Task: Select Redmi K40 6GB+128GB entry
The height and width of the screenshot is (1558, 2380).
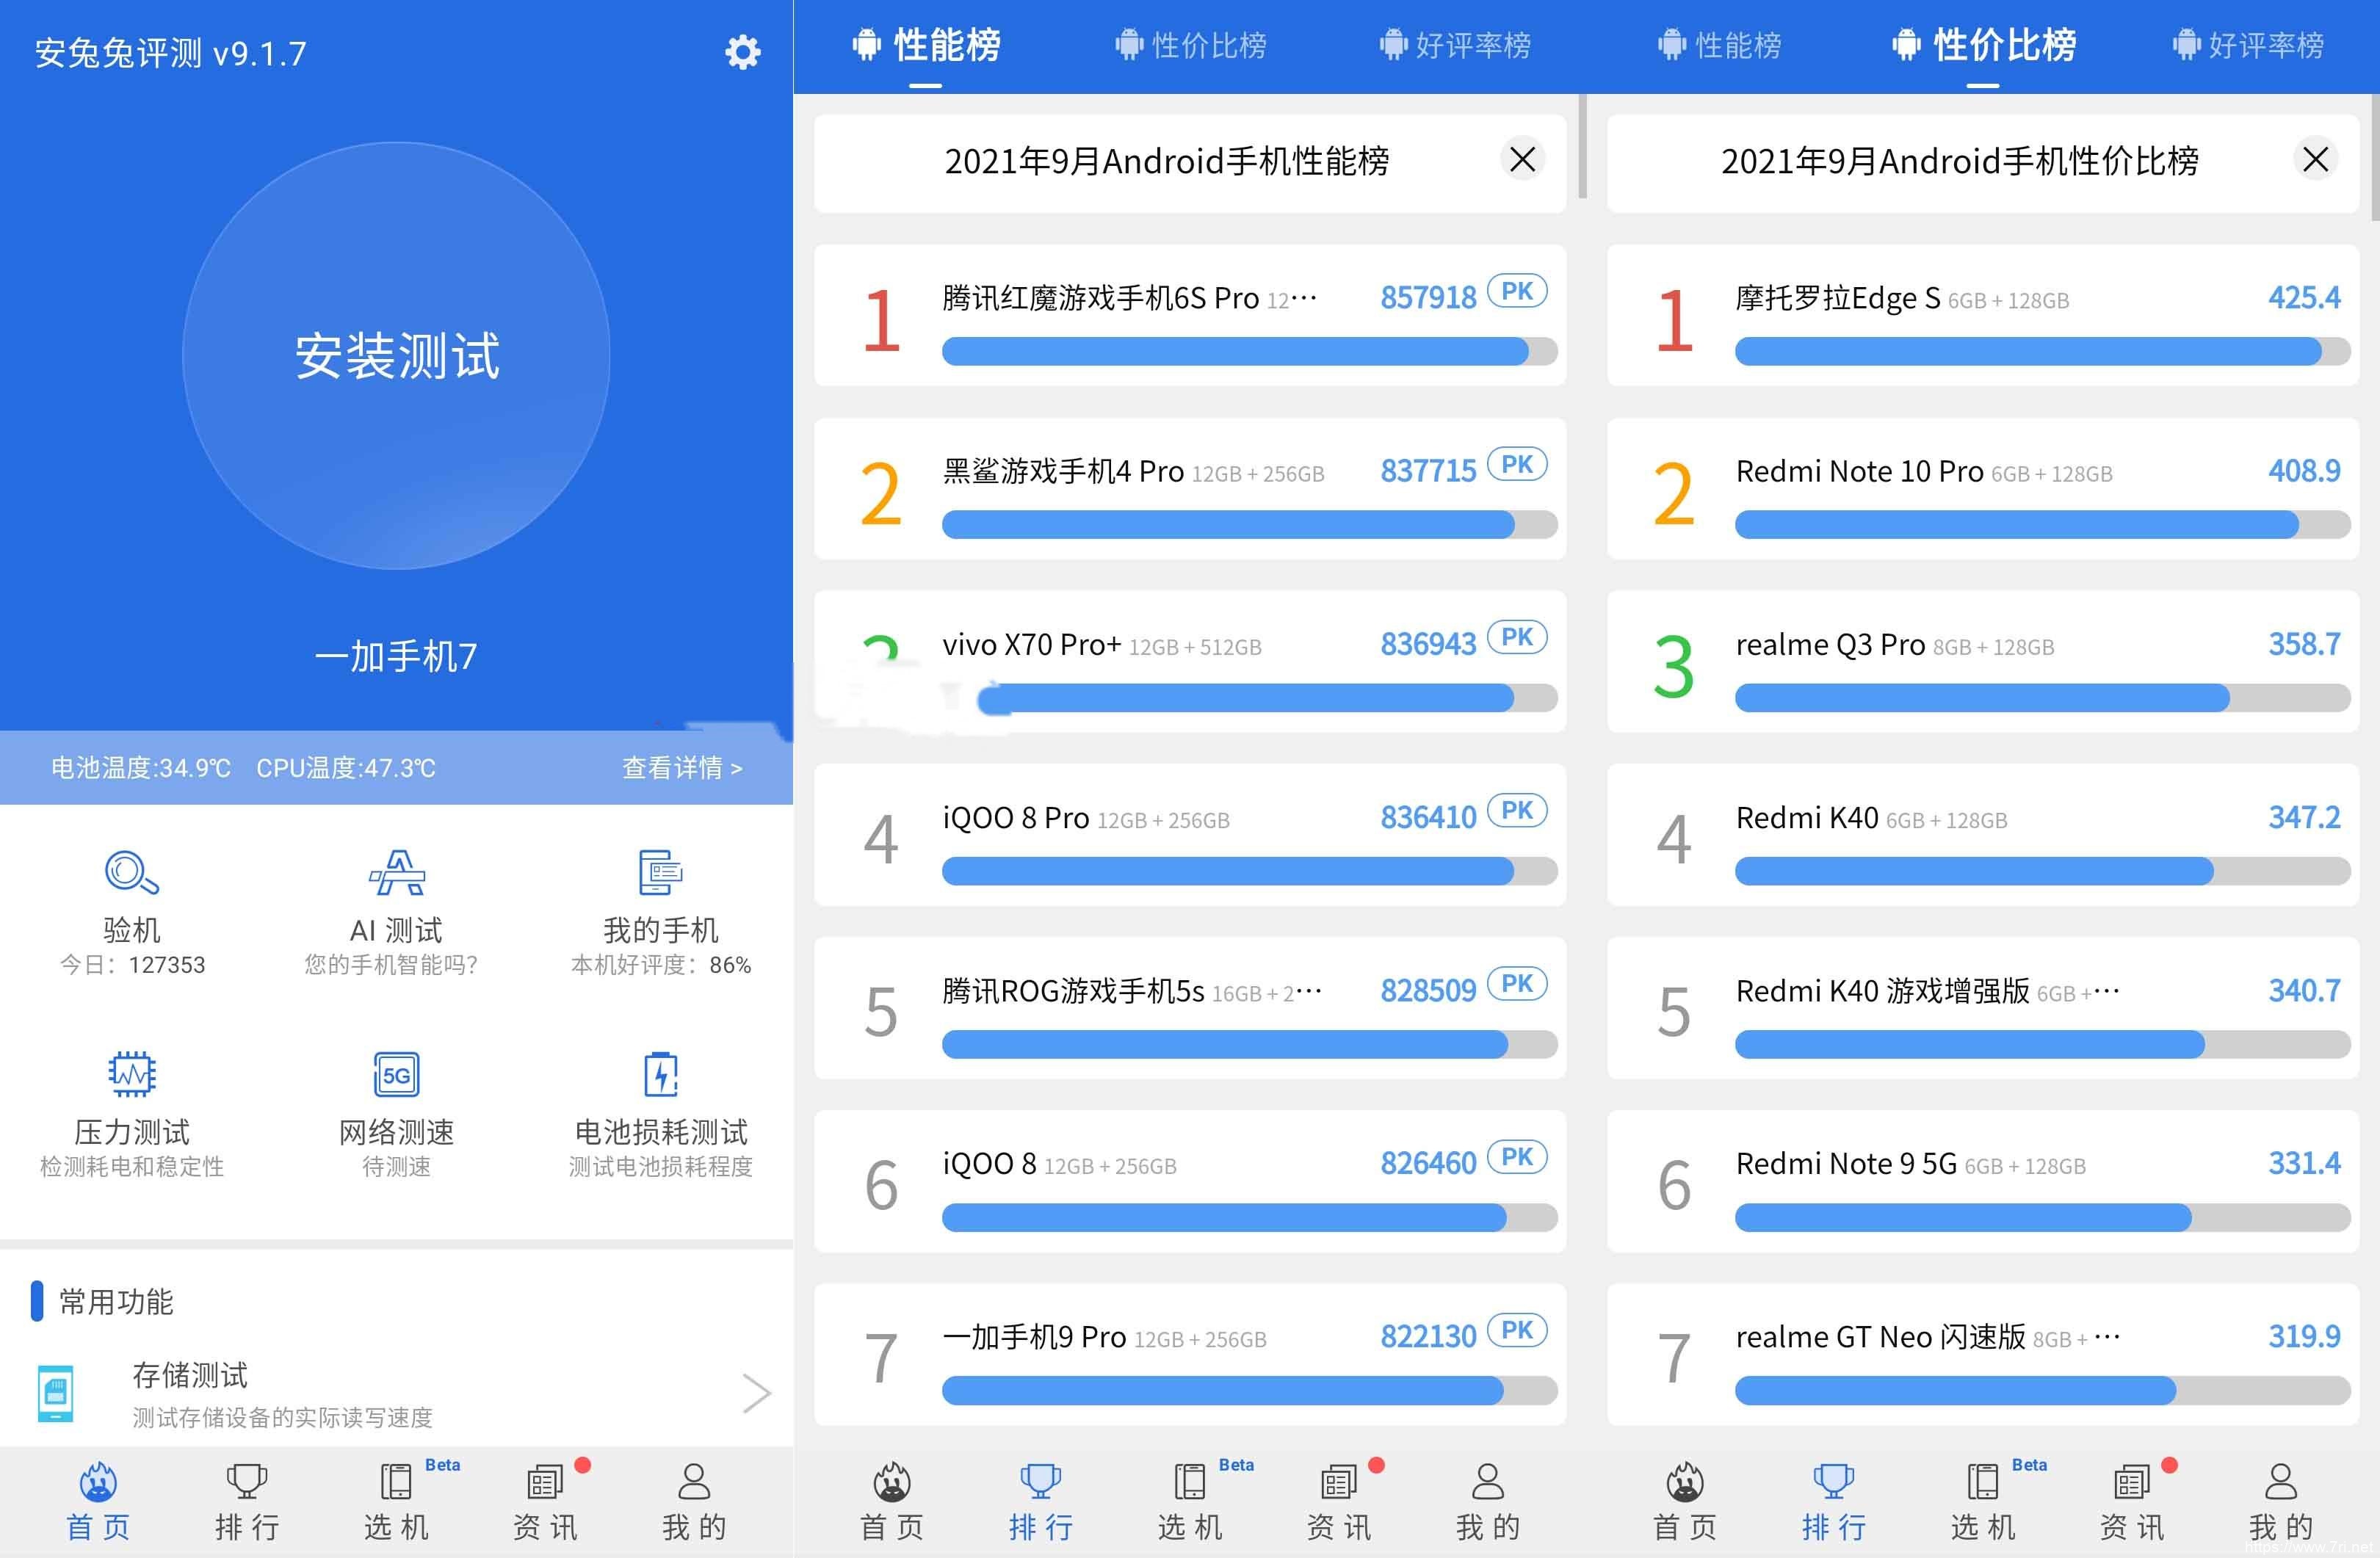Action: point(1983,835)
